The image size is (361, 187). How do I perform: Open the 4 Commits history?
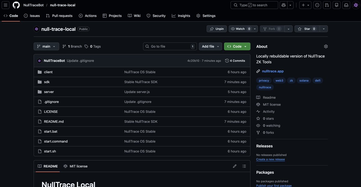click(x=235, y=61)
